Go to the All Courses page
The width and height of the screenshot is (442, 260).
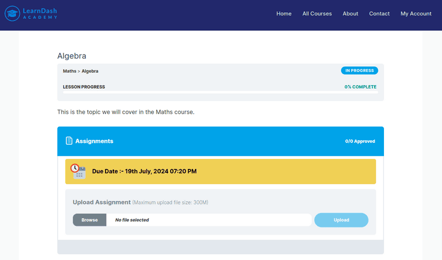click(317, 14)
